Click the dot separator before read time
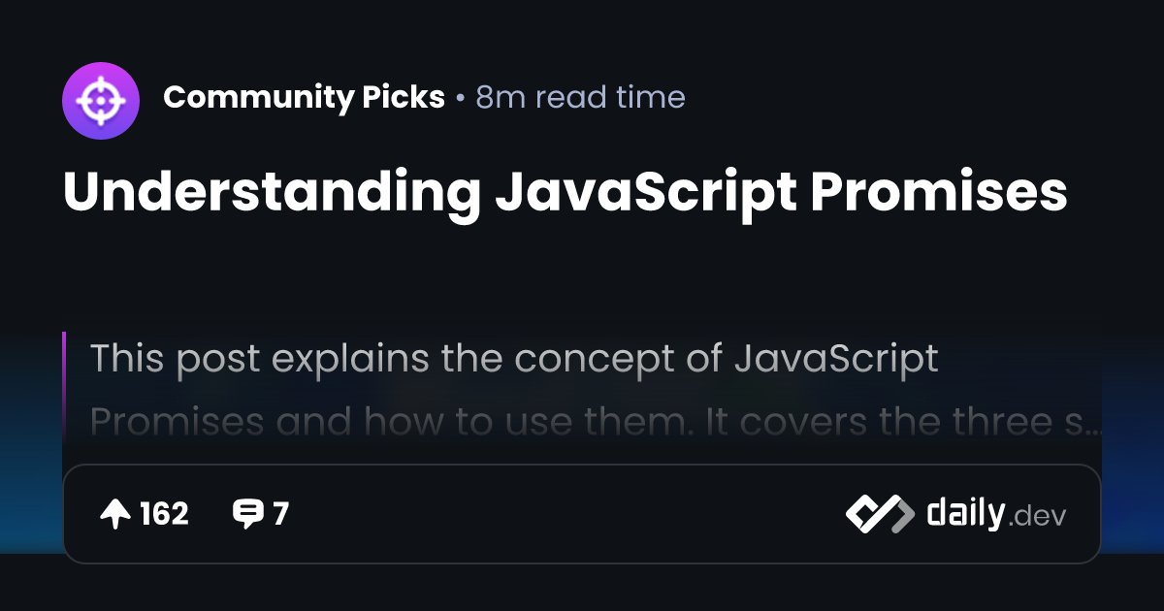The height and width of the screenshot is (611, 1164). click(460, 99)
